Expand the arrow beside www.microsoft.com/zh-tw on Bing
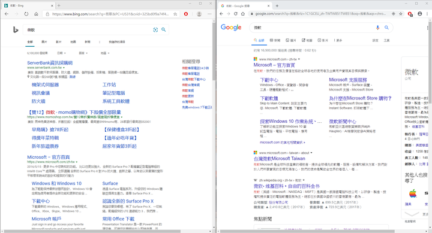The width and height of the screenshot is (432, 233). click(77, 162)
